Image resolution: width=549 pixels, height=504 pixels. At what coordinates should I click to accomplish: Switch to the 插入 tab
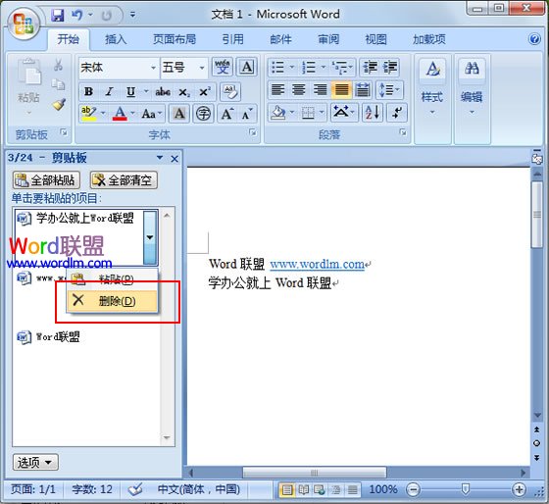[x=116, y=39]
